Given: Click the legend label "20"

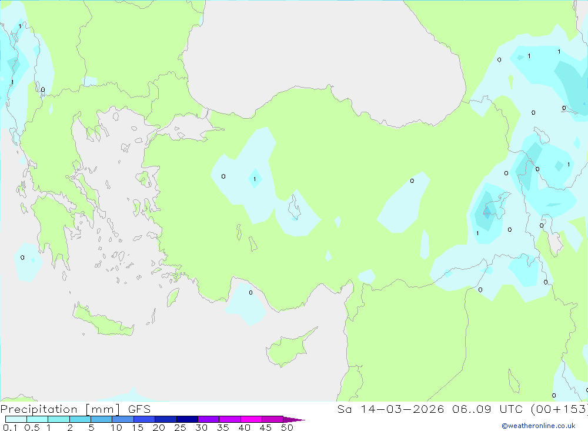Looking at the screenshot, I should point(159,427).
